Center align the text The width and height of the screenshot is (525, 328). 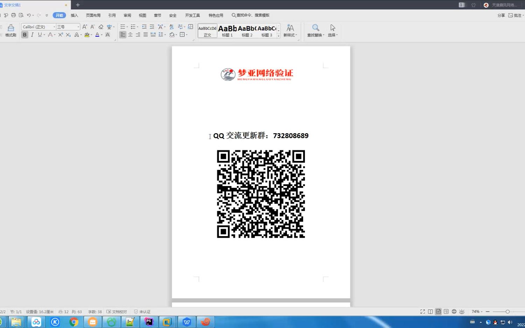pos(130,35)
